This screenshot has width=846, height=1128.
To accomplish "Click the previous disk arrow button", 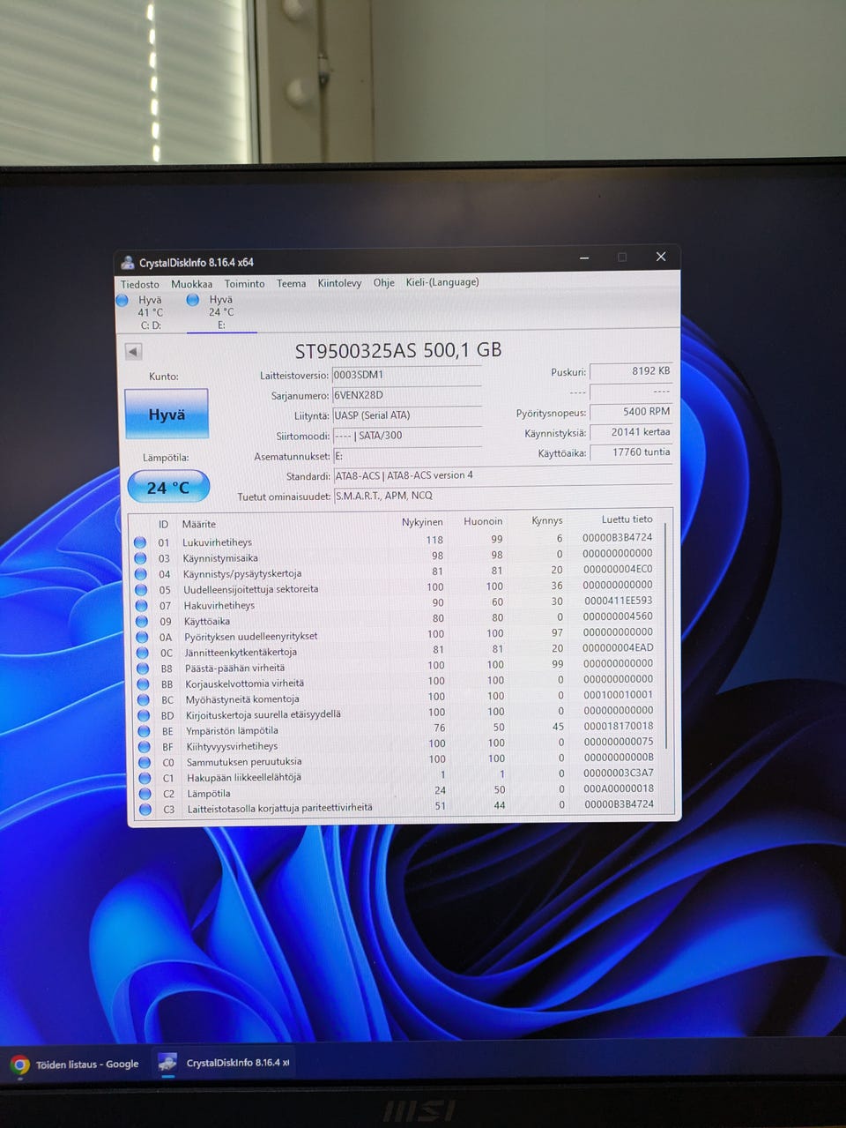I will pyautogui.click(x=133, y=352).
